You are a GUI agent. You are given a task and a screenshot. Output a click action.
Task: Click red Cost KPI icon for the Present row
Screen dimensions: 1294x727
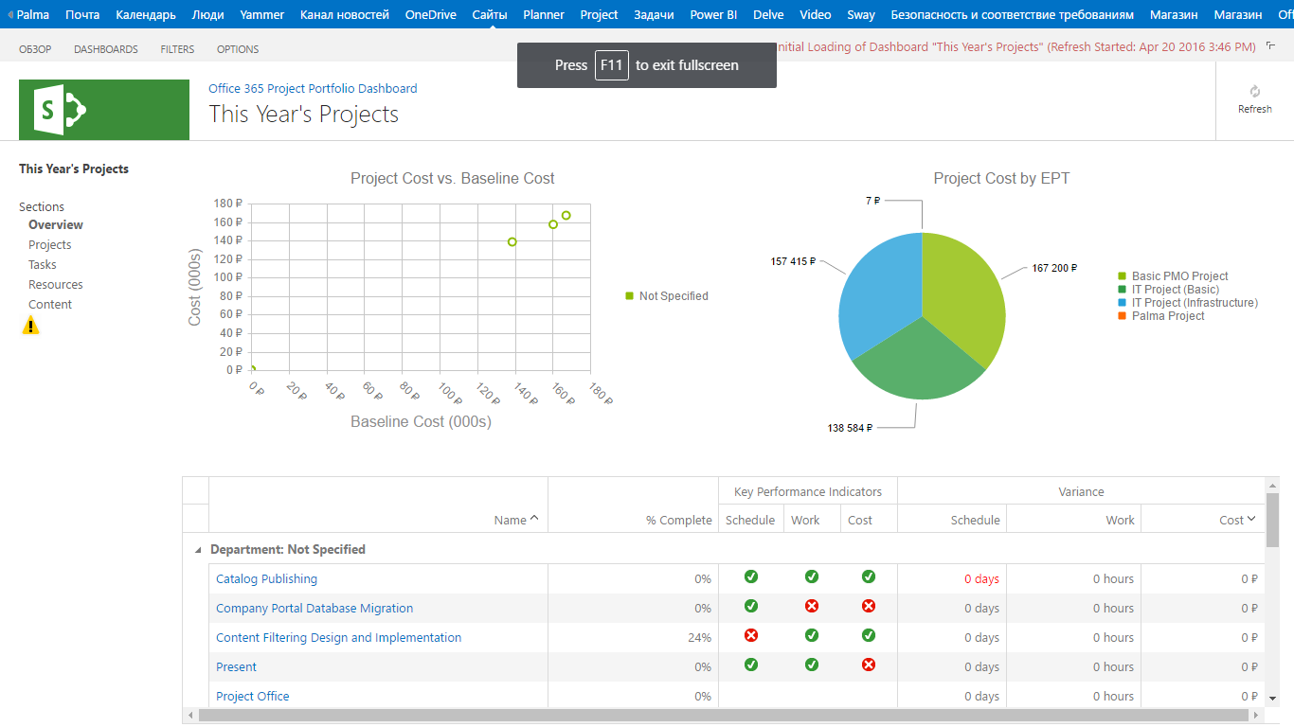pos(869,665)
